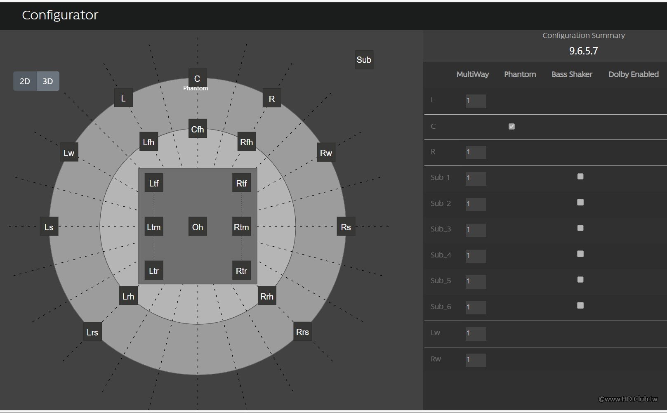Click the C Phantom center speaker
Image resolution: width=667 pixels, height=413 pixels.
[197, 80]
